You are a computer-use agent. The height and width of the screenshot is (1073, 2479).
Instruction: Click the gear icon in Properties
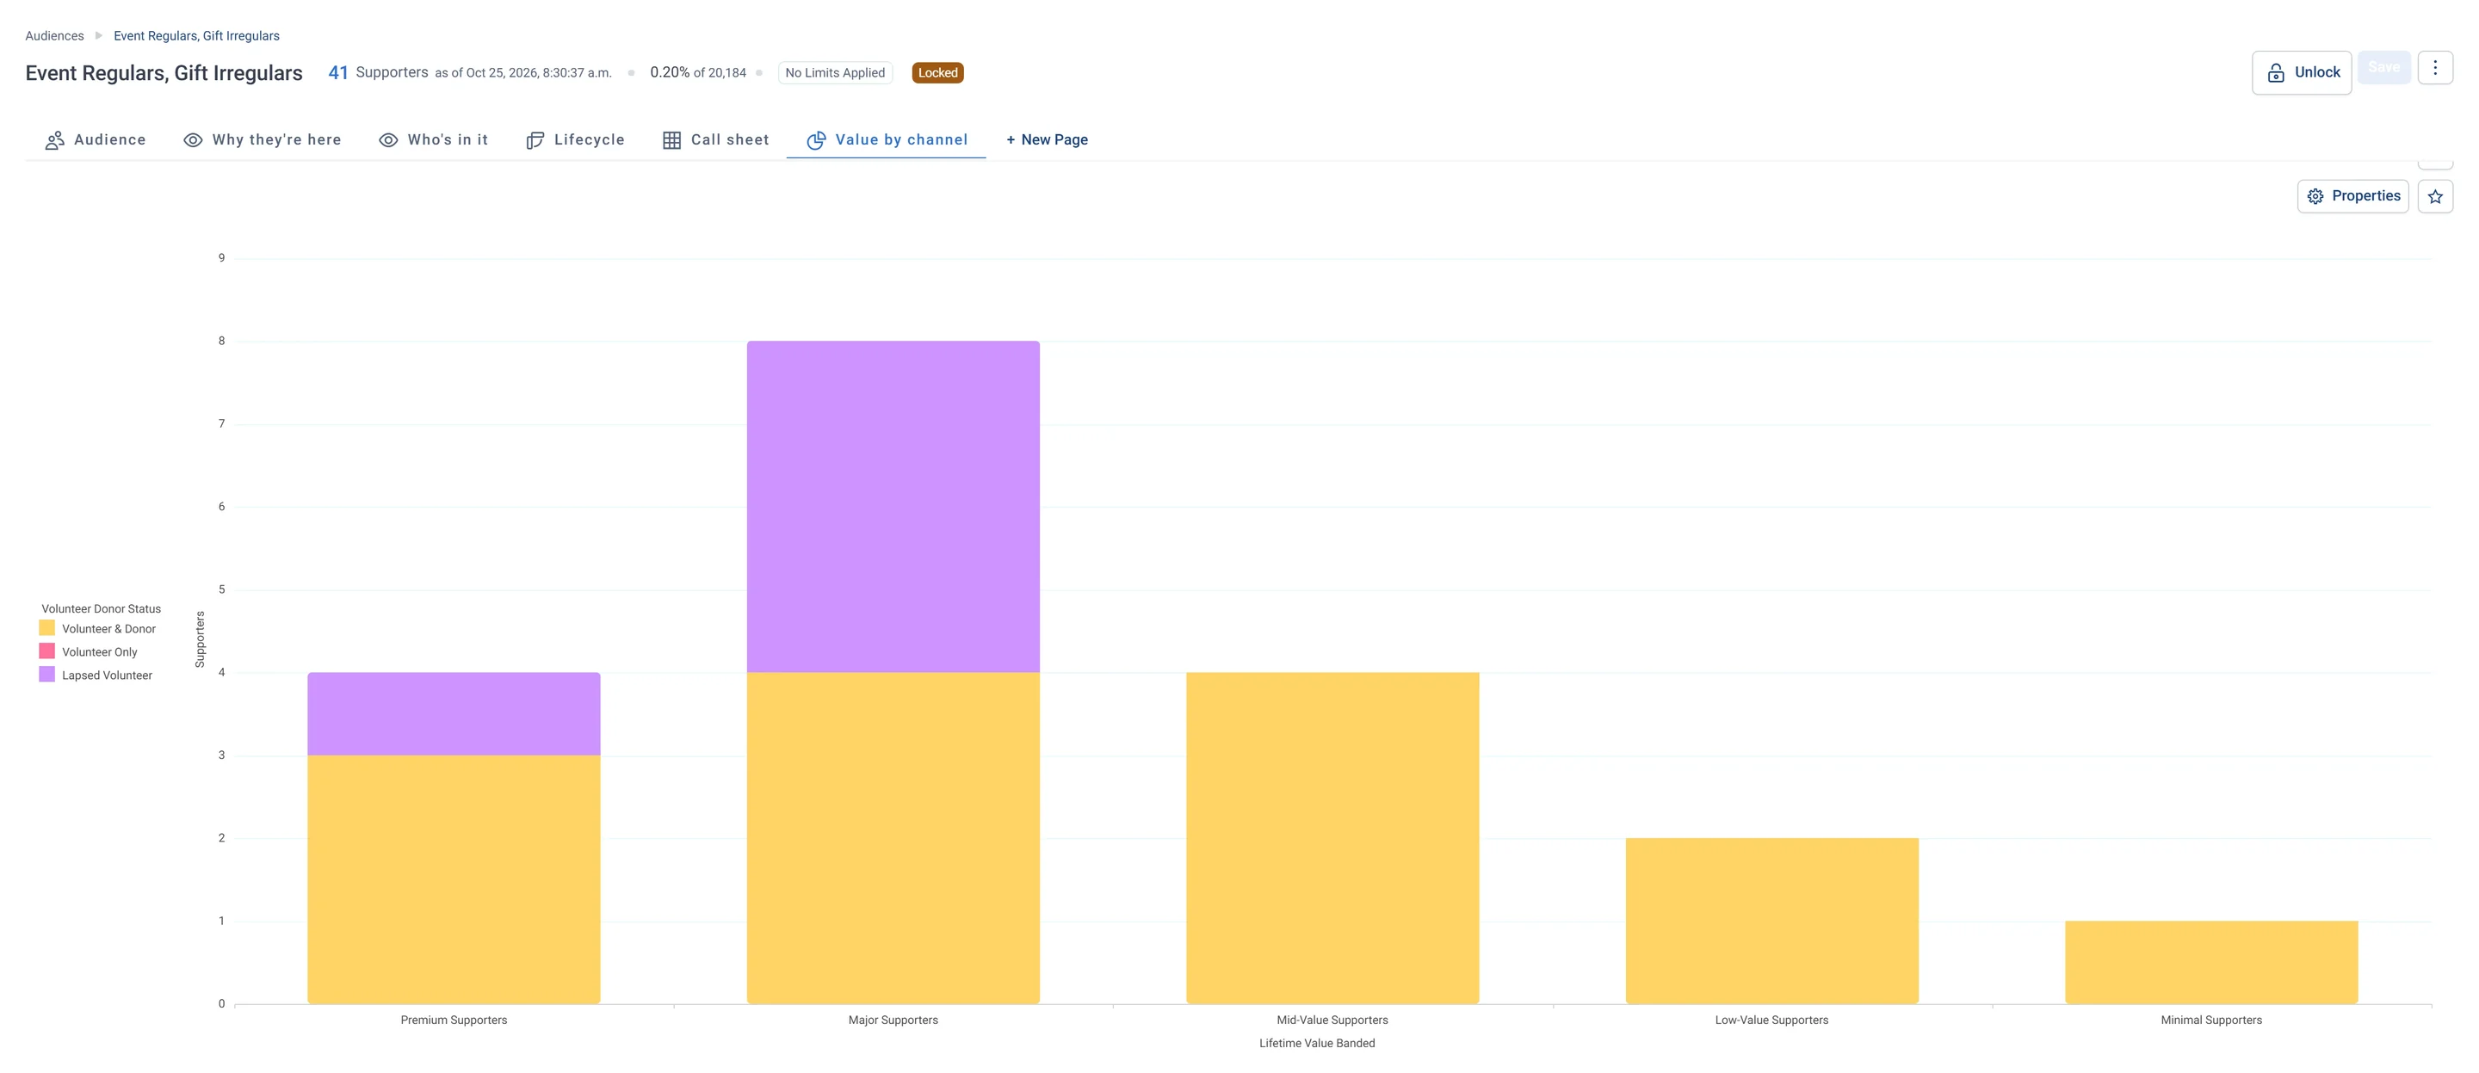pyautogui.click(x=2315, y=196)
